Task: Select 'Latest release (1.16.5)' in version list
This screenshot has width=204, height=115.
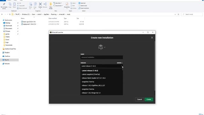Action: coord(90,71)
